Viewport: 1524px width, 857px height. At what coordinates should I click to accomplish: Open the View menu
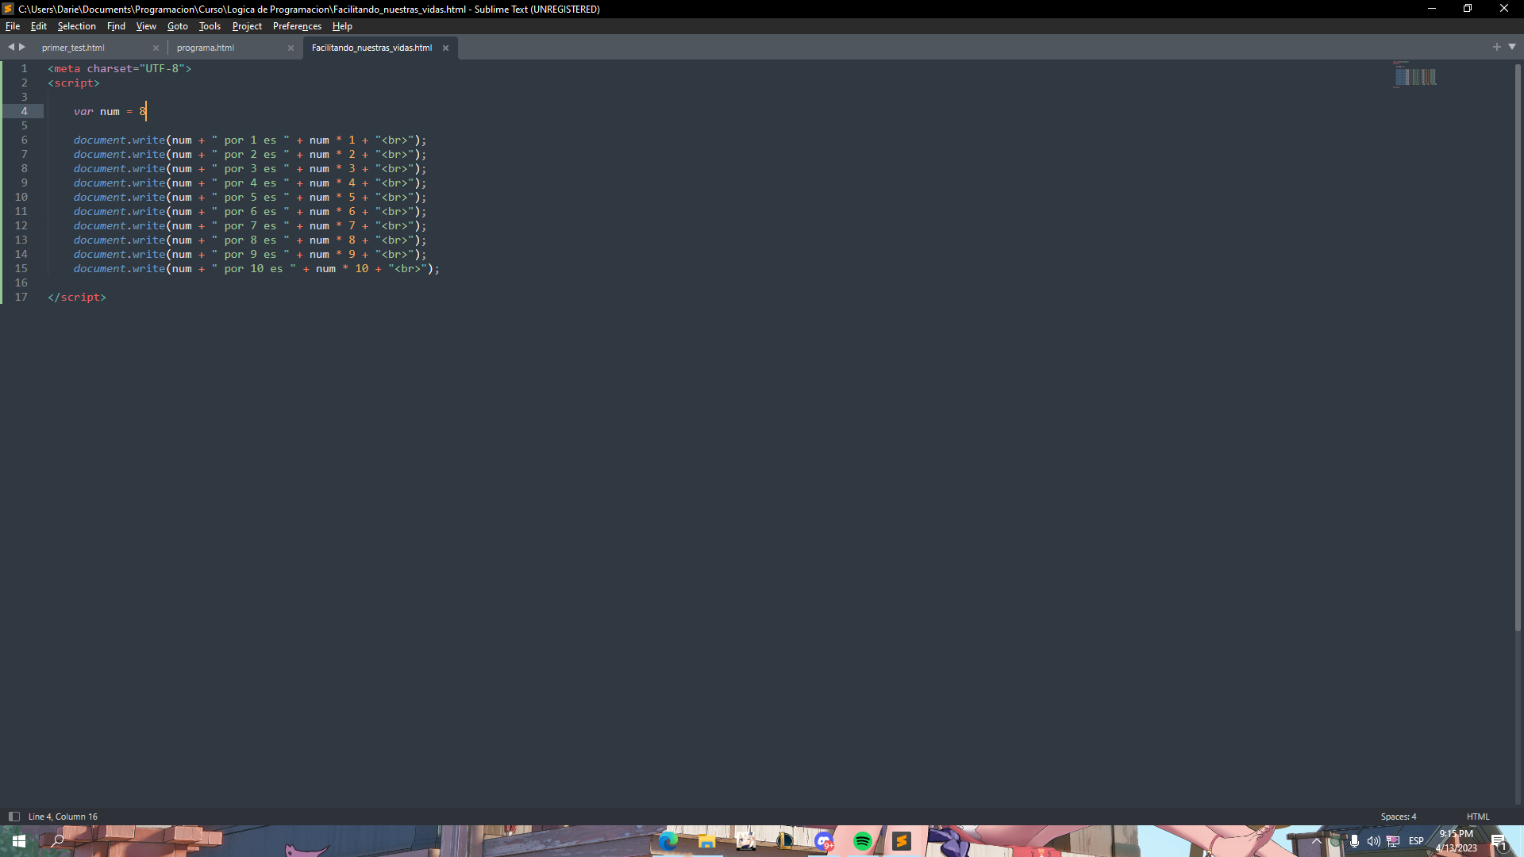pos(146,26)
